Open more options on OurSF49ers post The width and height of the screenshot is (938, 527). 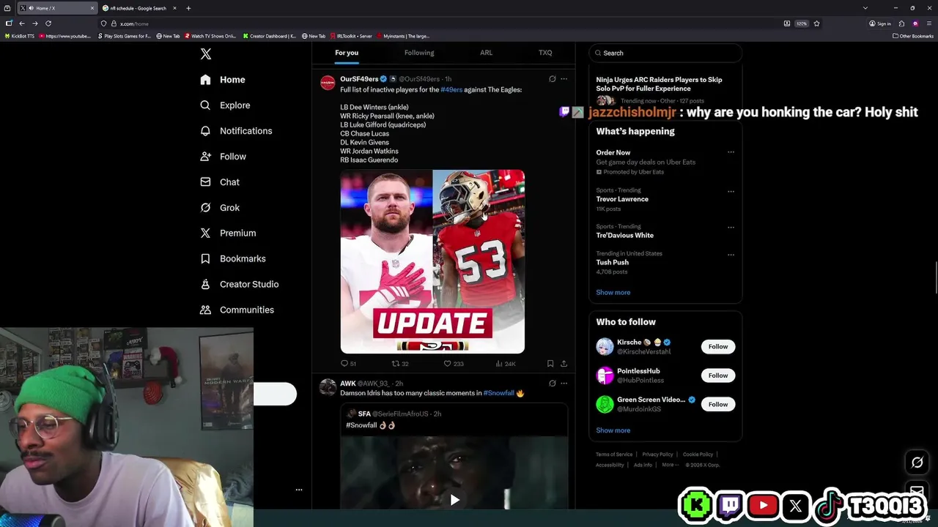564,79
